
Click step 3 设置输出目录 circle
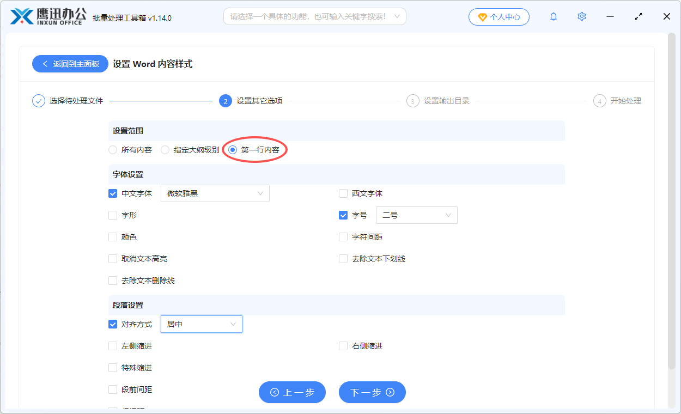413,101
